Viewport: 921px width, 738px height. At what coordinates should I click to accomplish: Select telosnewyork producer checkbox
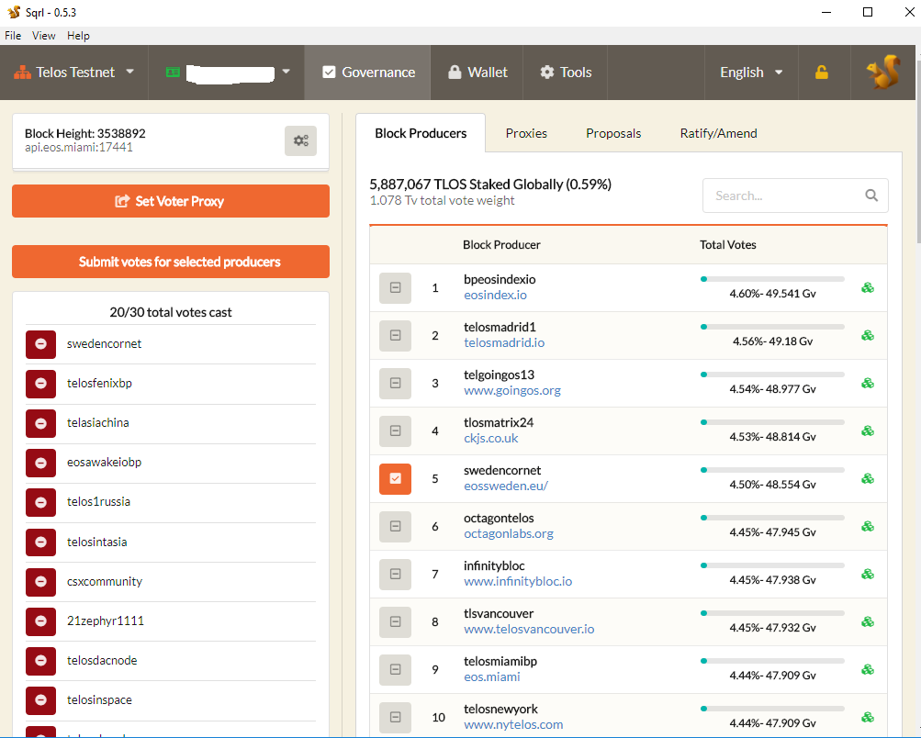coord(395,717)
